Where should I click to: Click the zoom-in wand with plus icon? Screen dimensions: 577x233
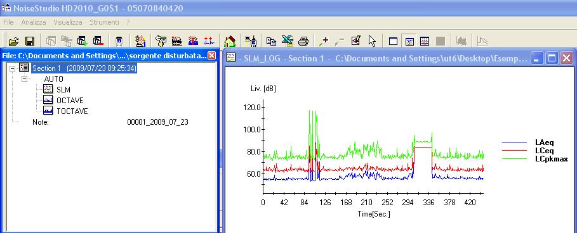(324, 41)
